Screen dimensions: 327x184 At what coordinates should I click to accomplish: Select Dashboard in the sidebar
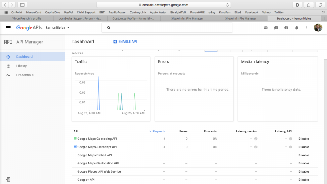point(33,57)
